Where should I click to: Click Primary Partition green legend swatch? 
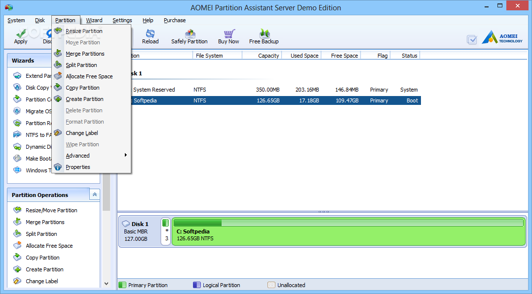pos(122,285)
